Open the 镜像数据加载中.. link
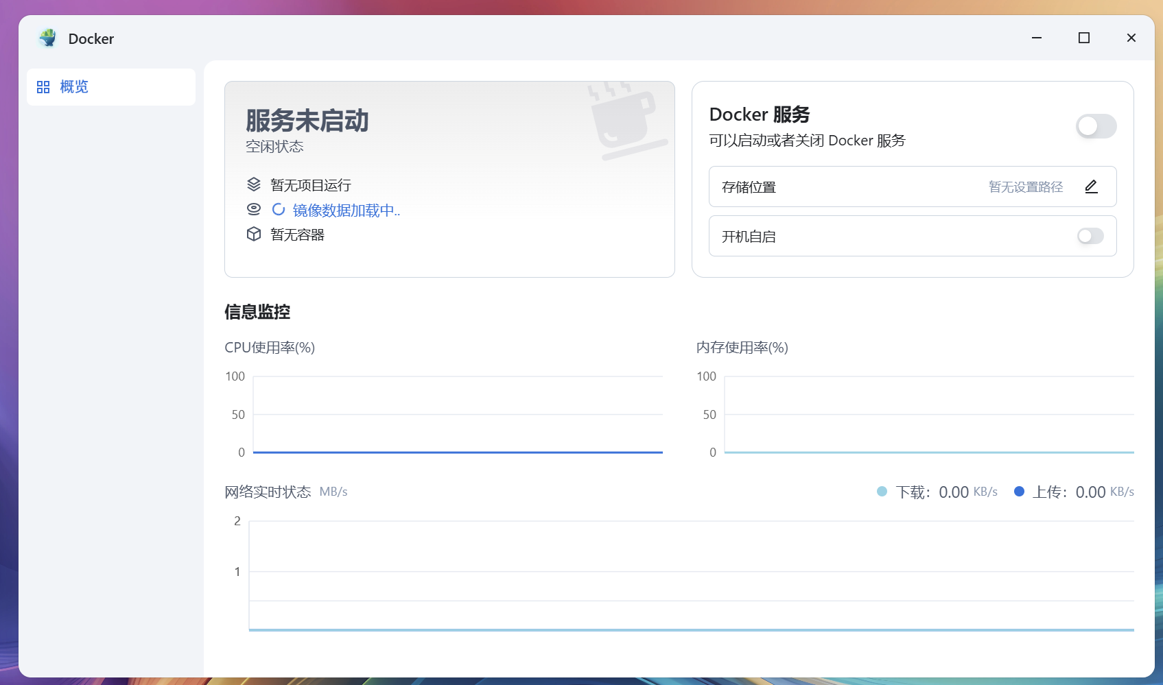1163x685 pixels. coord(346,211)
